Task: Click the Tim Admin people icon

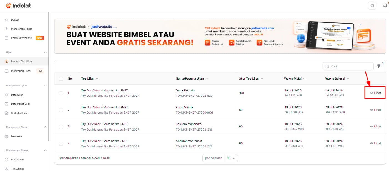Action: tap(7, 169)
